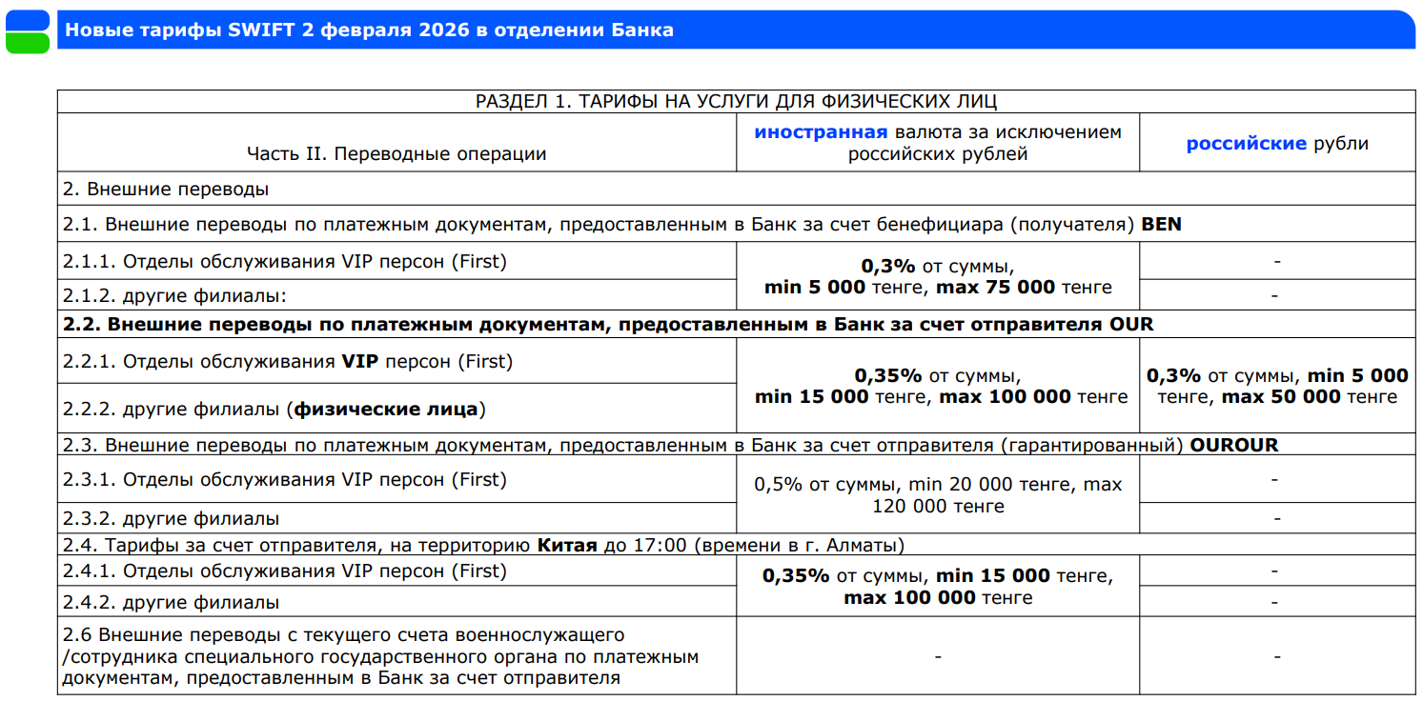Click the bold section 2.2 OUR heading

(608, 324)
